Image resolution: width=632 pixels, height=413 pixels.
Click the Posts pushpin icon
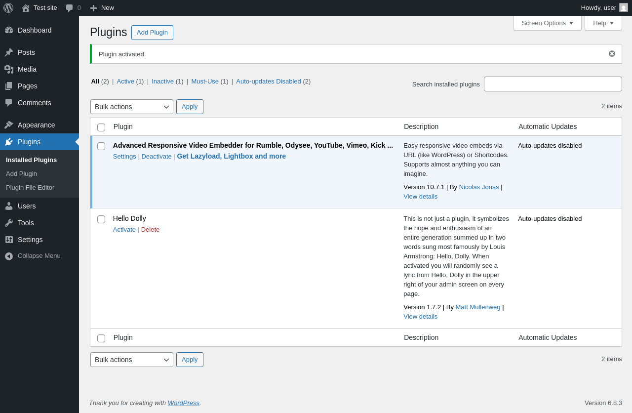[x=9, y=52]
